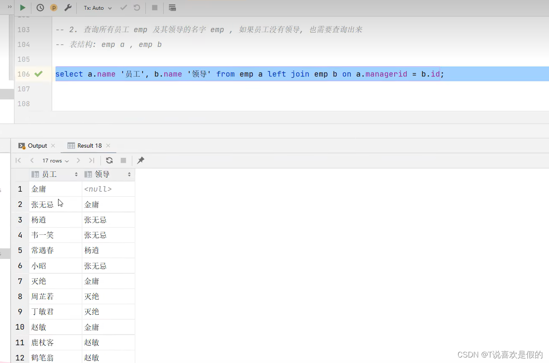Click the <null> cell in row 1

click(x=108, y=189)
